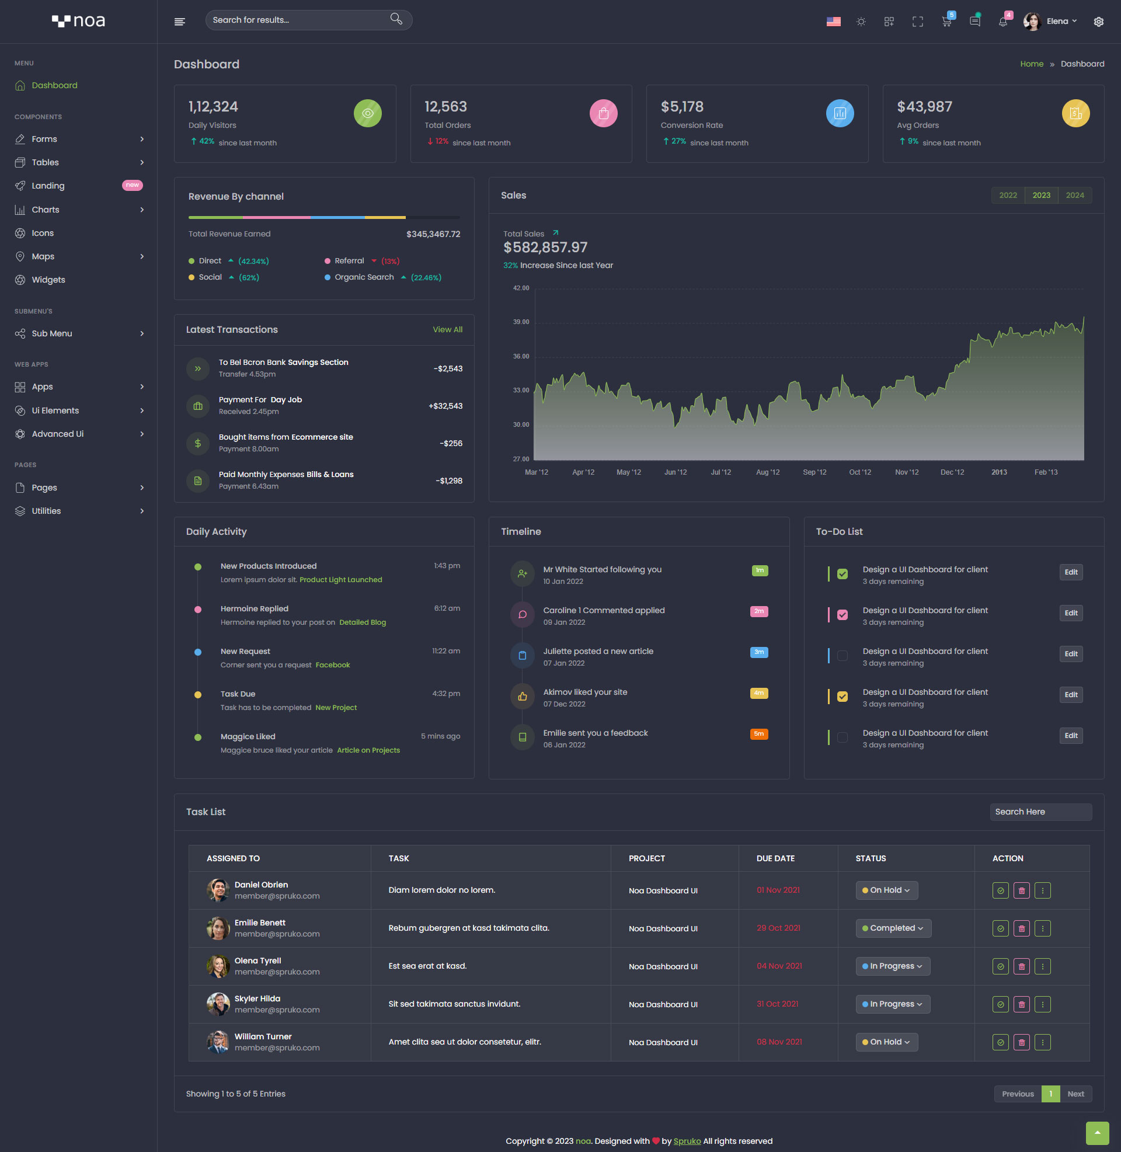
Task: Click the Task List Search Here field
Action: (1040, 812)
